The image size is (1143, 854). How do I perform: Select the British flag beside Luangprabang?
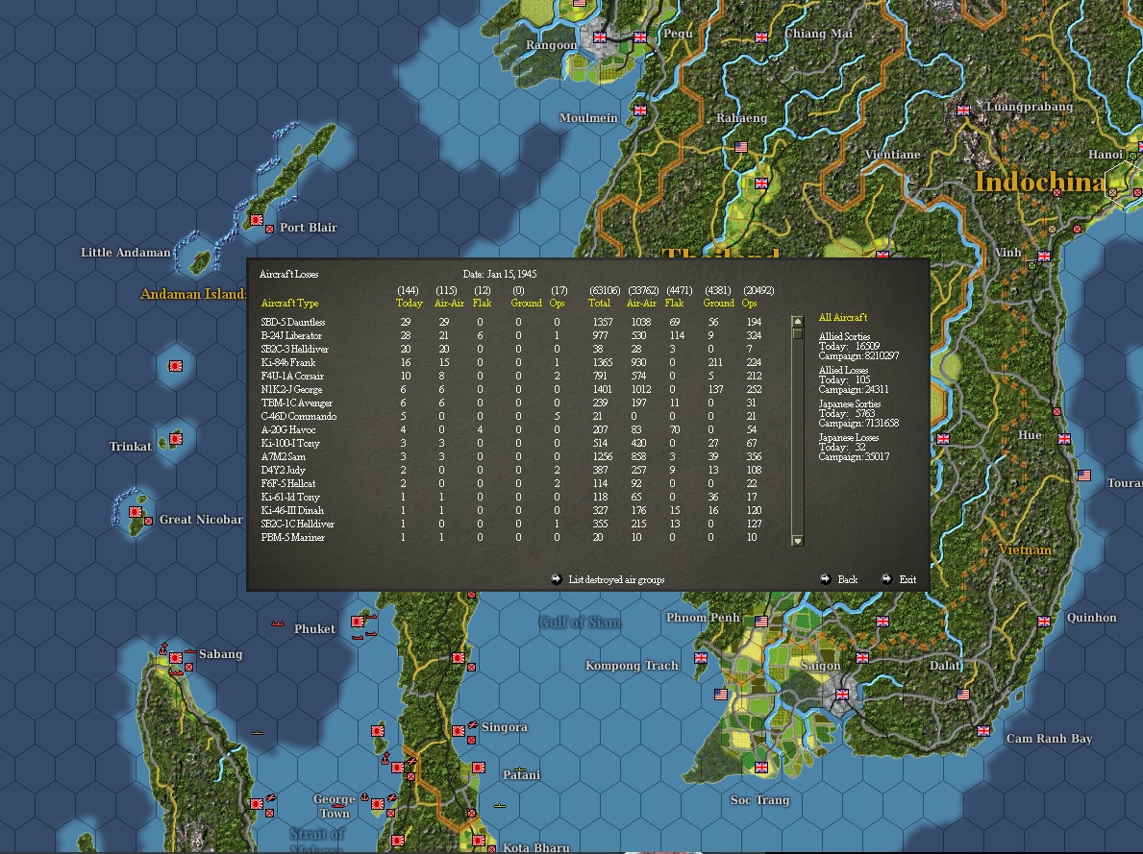coord(963,110)
